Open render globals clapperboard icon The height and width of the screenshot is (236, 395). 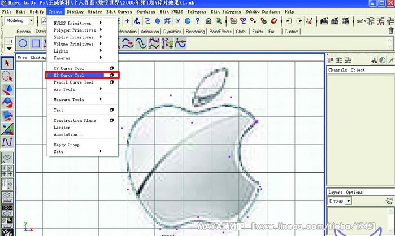346,21
